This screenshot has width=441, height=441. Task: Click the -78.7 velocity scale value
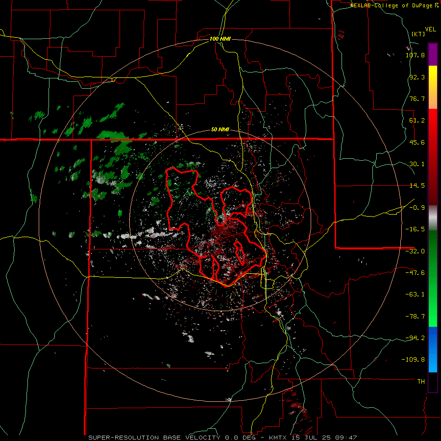415,317
